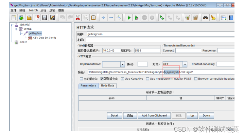
Task: Click the Content encoding field
Action: [x=225, y=64]
